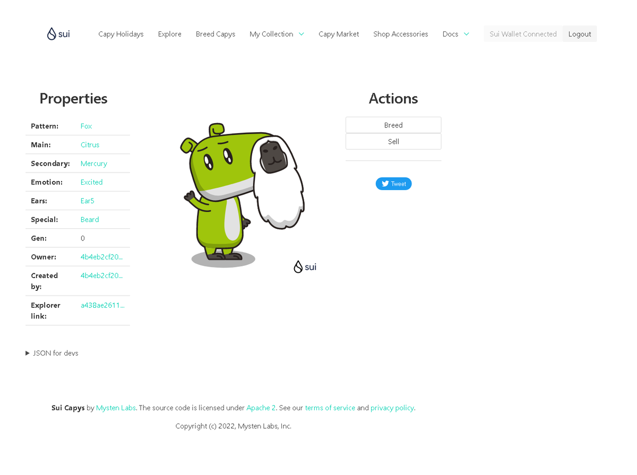Open Explorer link a438ae2611
This screenshot has width=637, height=475.
[x=103, y=305]
